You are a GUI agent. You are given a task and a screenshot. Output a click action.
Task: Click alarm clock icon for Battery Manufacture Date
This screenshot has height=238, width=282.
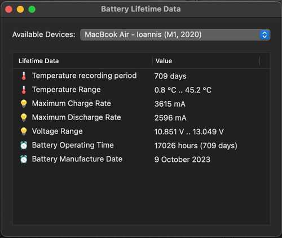tap(24, 159)
